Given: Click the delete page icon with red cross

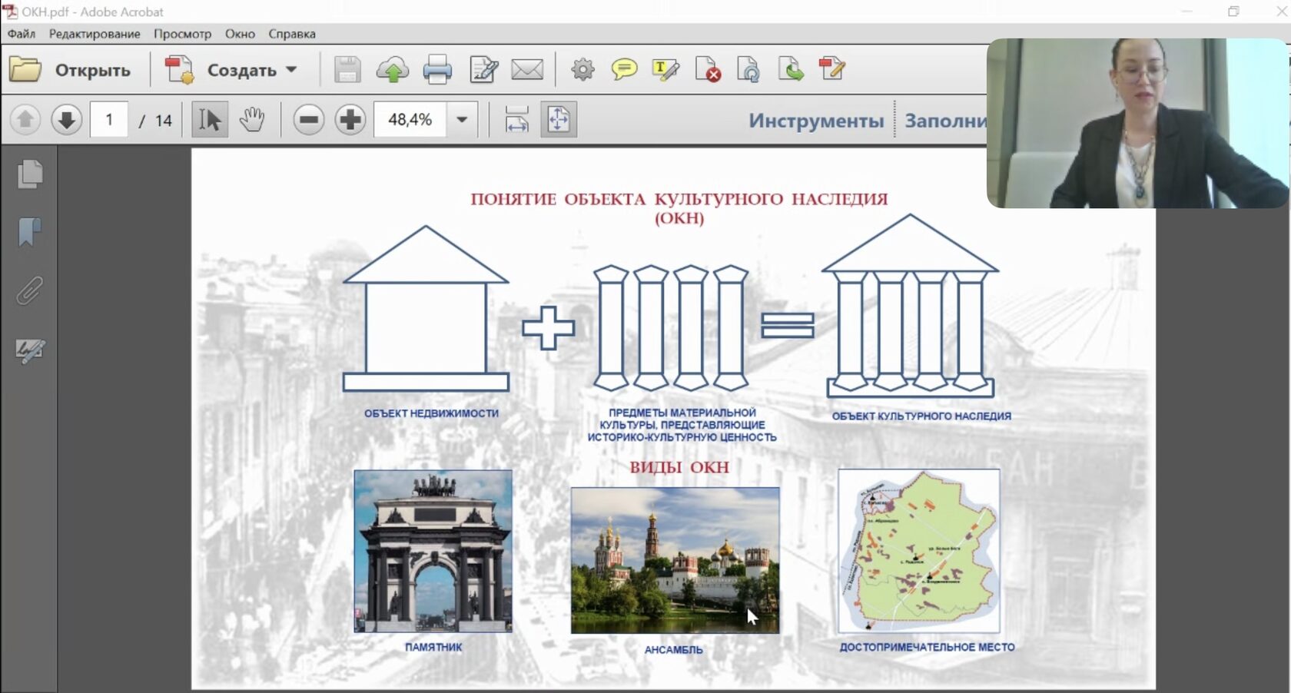Looking at the screenshot, I should [x=708, y=70].
